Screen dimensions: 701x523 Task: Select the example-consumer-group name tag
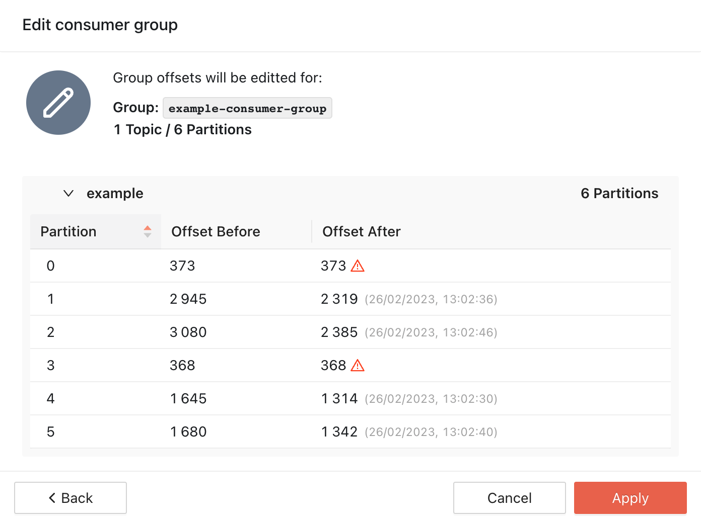247,108
